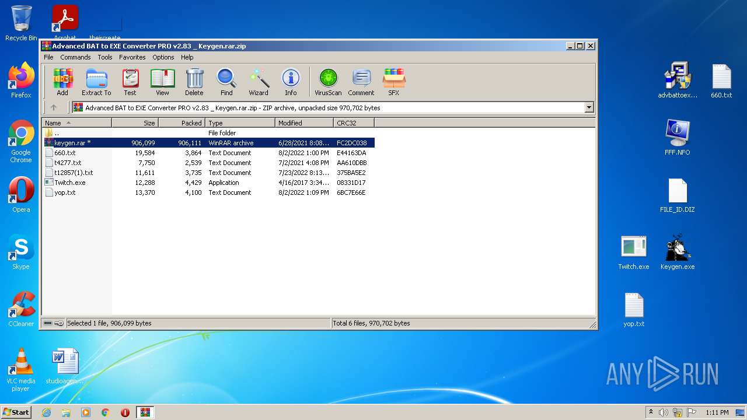The image size is (747, 420).
Task: Open the Commands menu
Action: (75, 57)
